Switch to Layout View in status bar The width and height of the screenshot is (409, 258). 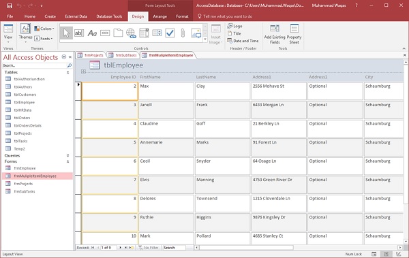[387, 254]
